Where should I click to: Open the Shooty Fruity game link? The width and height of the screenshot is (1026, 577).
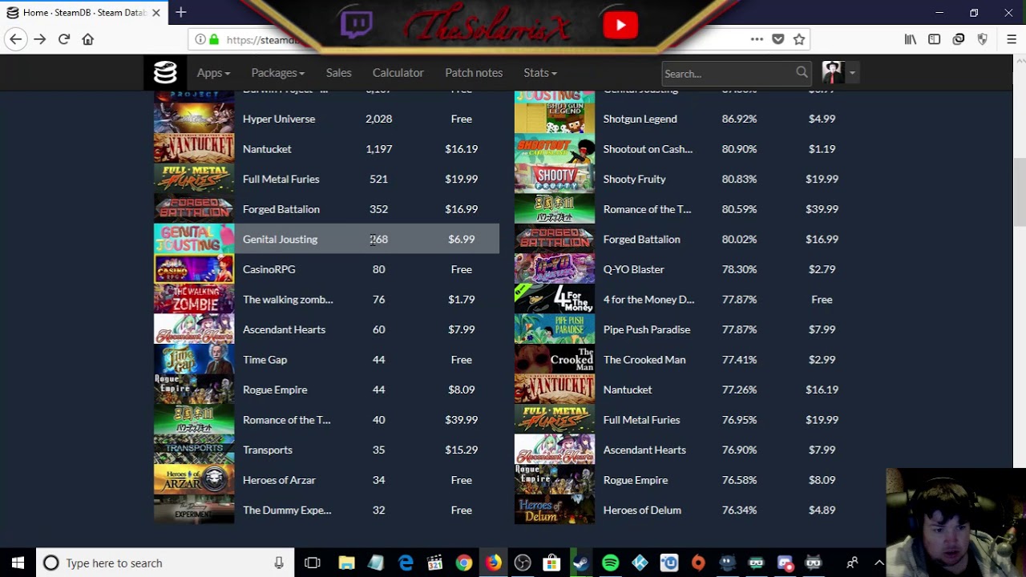click(x=634, y=179)
